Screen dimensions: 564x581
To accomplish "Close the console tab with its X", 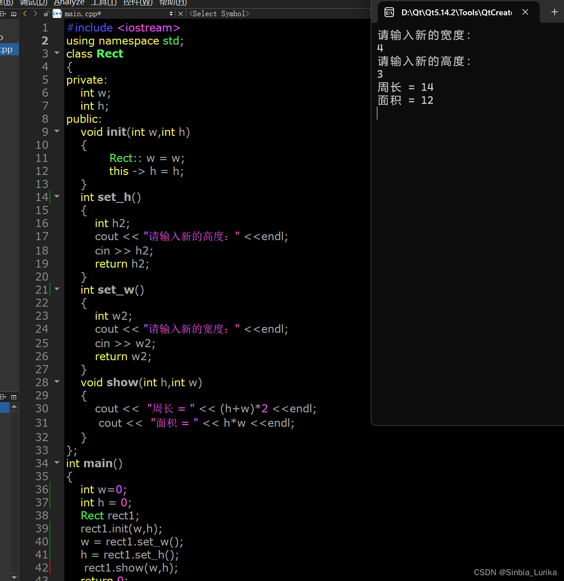I will point(525,12).
